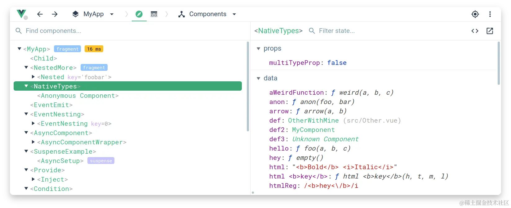The height and width of the screenshot is (208, 511).
Task: Focus the Find components search field
Action: (x=130, y=31)
